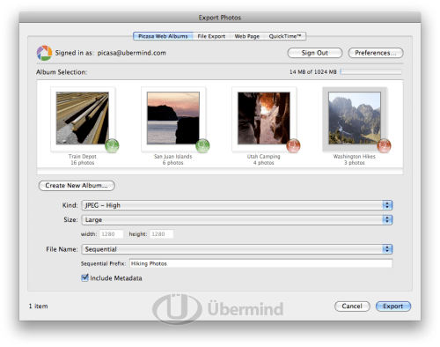Select the San Juan Islands album thumbnail
The width and height of the screenshot is (440, 347).
coord(173,118)
